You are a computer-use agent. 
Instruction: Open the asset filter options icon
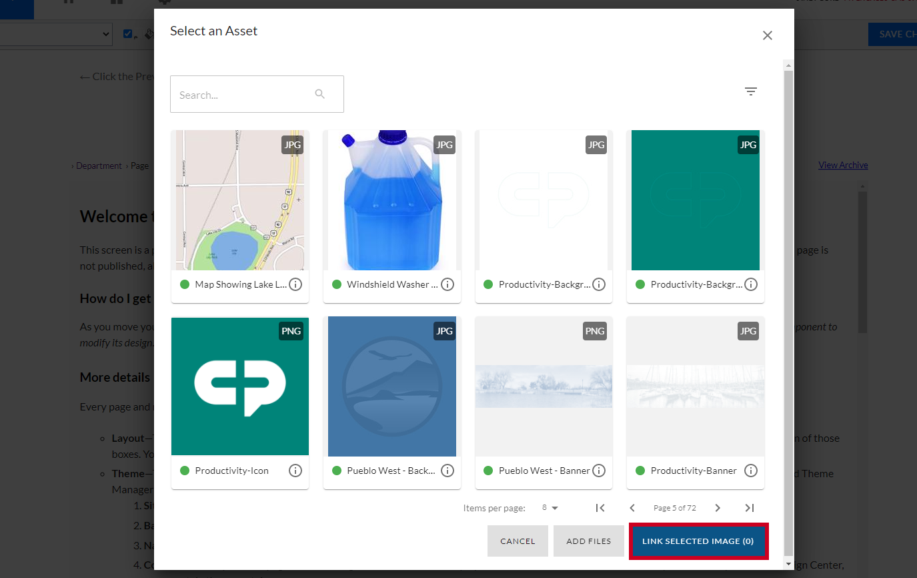[751, 91]
